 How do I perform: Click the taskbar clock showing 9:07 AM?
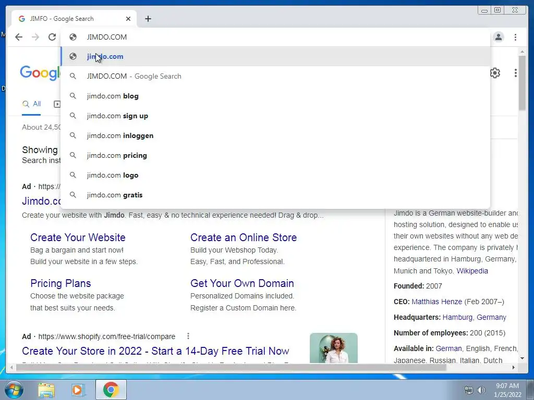click(x=507, y=390)
